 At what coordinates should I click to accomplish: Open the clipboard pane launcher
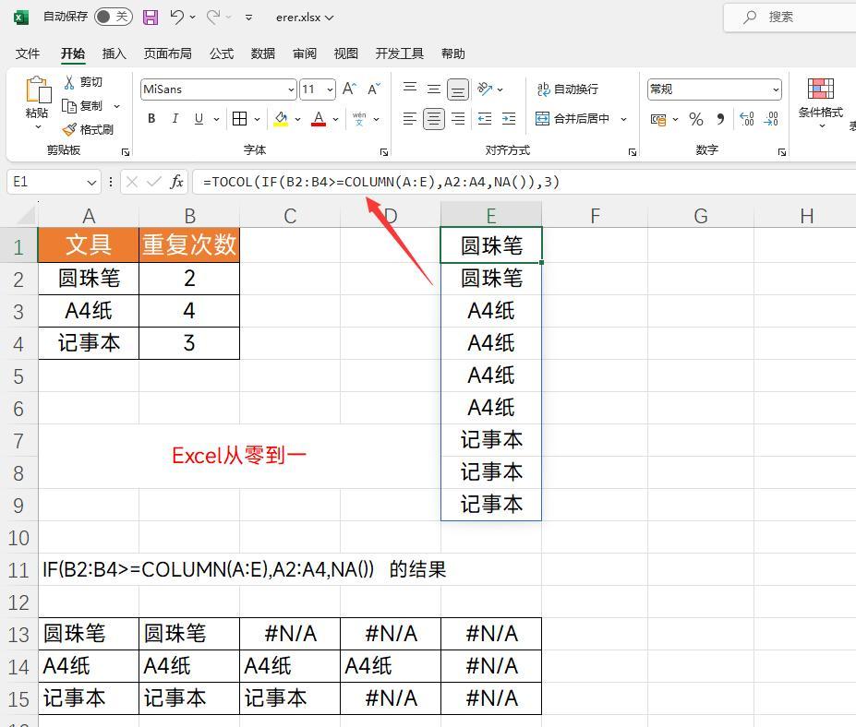126,152
